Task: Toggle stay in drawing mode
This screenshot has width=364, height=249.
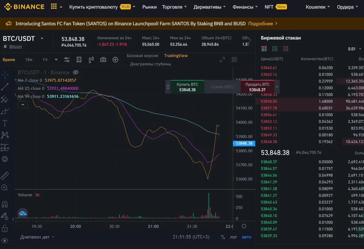Action: click(5, 216)
